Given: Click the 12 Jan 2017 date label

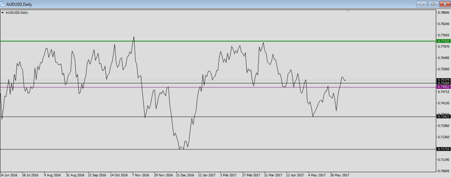Looking at the screenshot, I should (x=207, y=175).
